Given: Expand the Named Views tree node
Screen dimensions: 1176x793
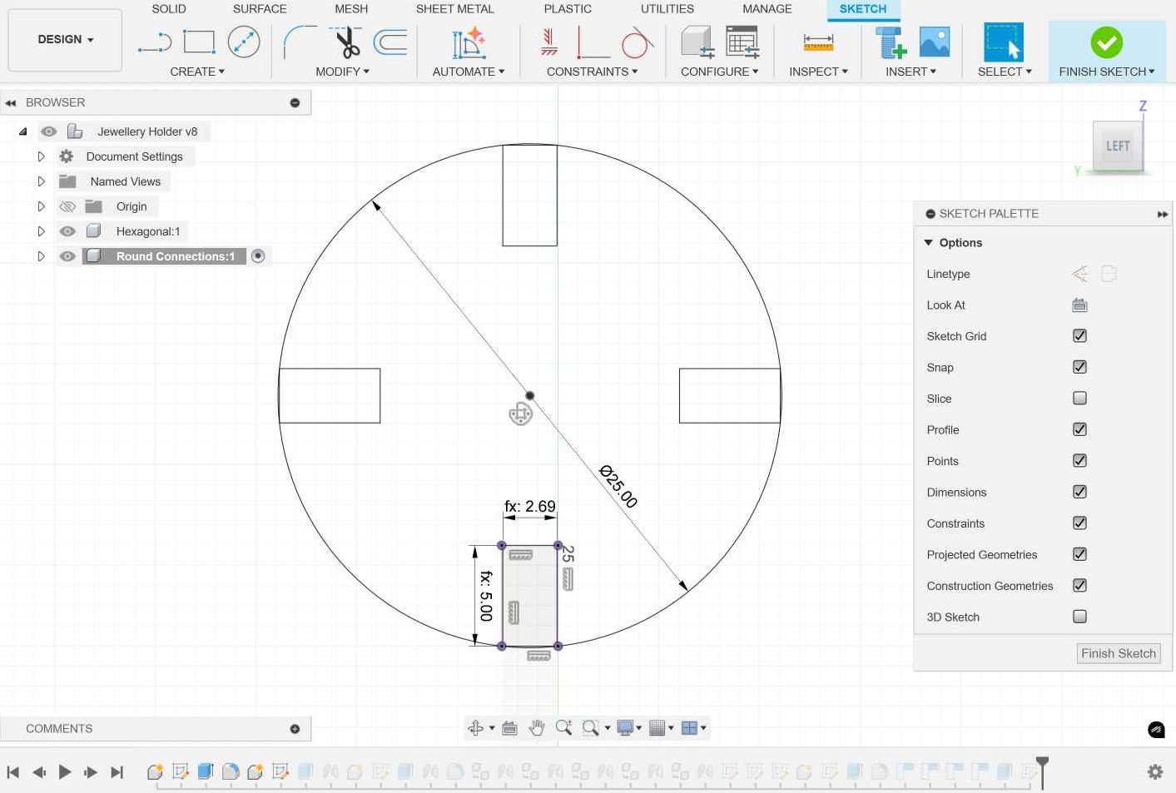Looking at the screenshot, I should pyautogui.click(x=41, y=181).
